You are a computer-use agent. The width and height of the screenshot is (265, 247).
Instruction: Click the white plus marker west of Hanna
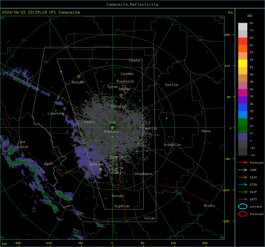pyautogui.click(x=166, y=118)
